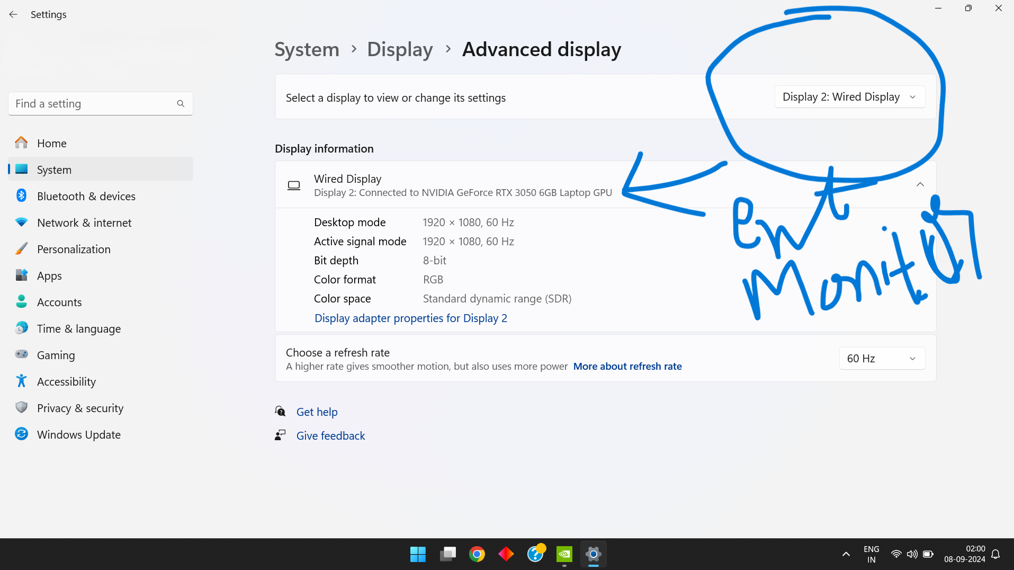Screen dimensions: 1014x570
Task: Click Get help link
Action: [317, 412]
